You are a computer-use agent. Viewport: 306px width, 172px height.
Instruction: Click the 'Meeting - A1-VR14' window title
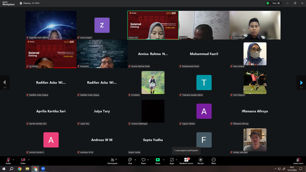coord(31,3)
